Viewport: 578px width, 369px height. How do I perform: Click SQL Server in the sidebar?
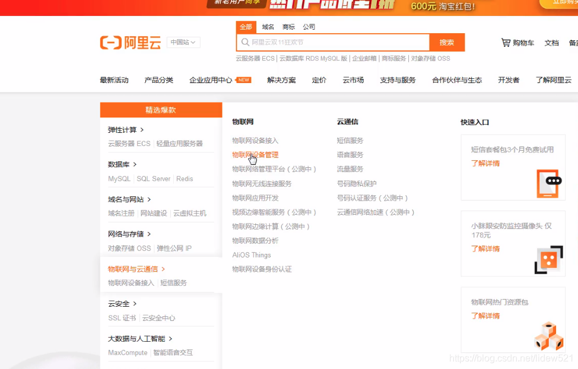click(153, 179)
